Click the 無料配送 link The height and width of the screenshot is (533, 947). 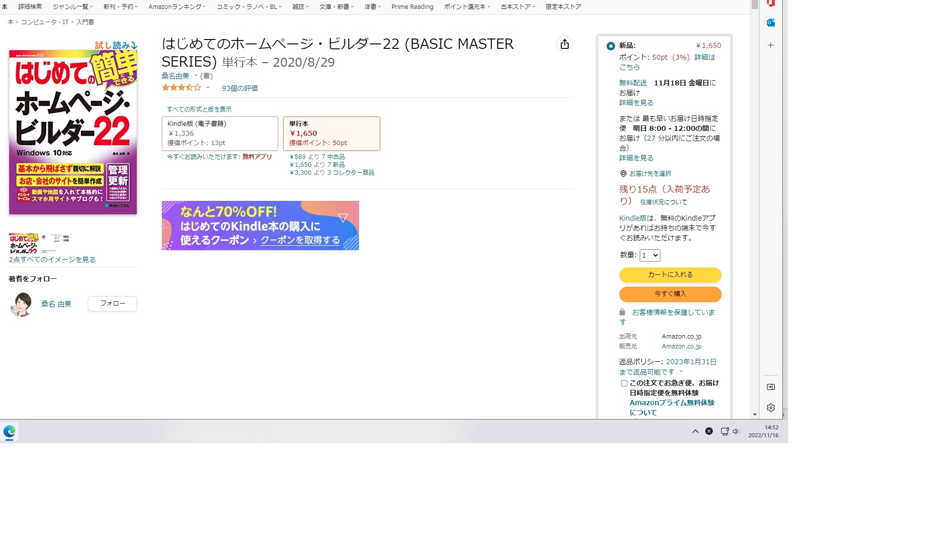pos(633,83)
